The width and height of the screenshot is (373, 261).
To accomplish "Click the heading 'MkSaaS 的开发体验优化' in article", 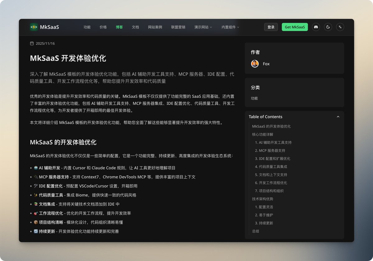I will [x=63, y=142].
